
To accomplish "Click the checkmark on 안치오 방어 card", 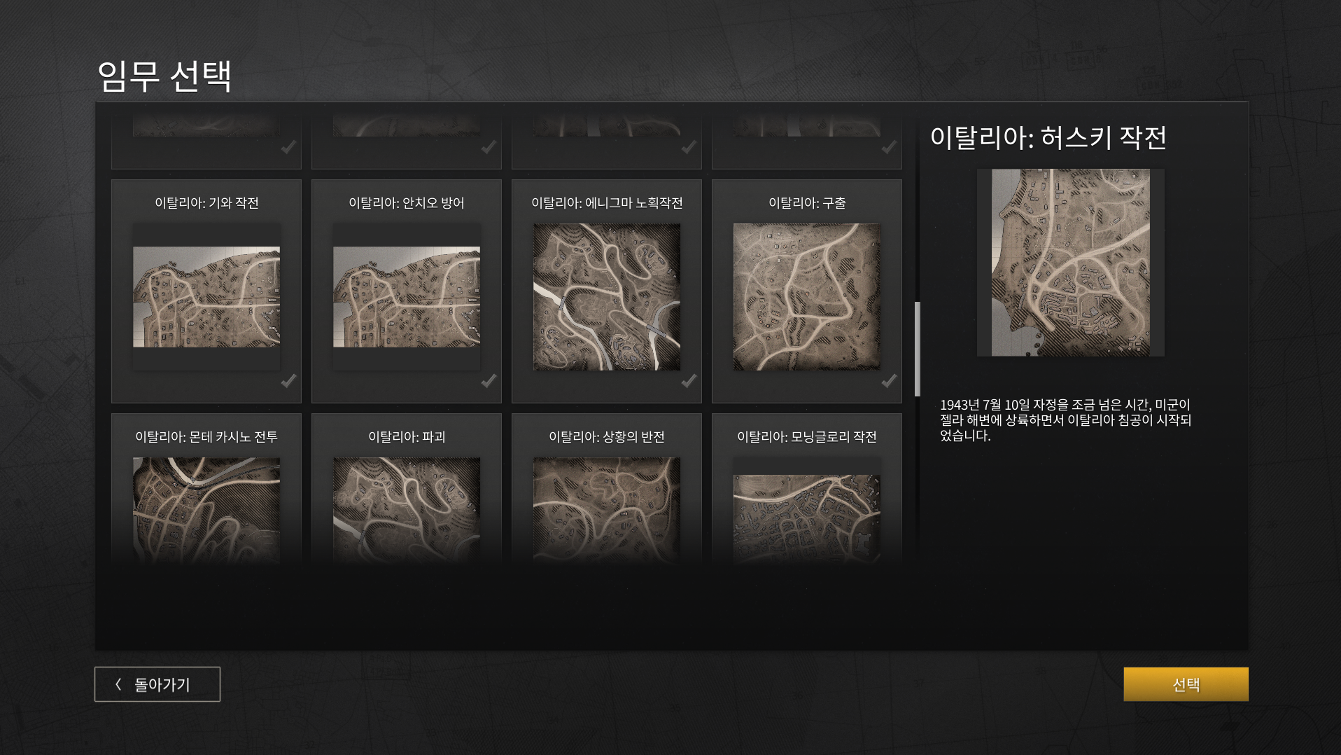I will tap(489, 380).
